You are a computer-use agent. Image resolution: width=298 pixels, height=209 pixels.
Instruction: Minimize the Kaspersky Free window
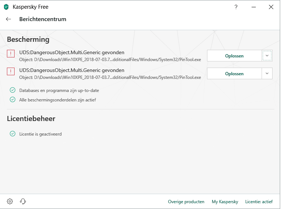click(254, 7)
